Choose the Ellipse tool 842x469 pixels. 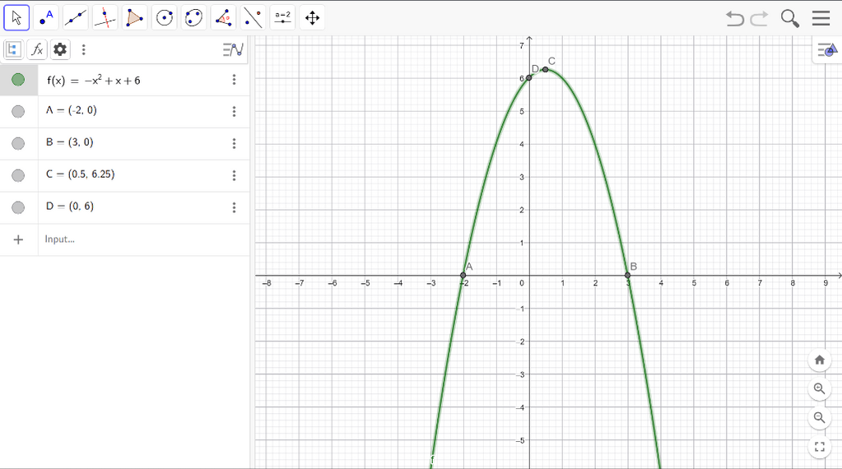[194, 17]
